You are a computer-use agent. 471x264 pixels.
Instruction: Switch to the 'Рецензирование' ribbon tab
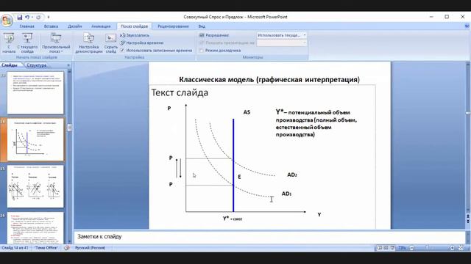click(x=173, y=26)
